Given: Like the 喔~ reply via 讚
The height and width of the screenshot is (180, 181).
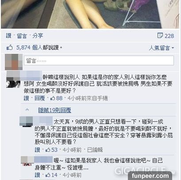Looking at the screenshot, I should 37,175.
